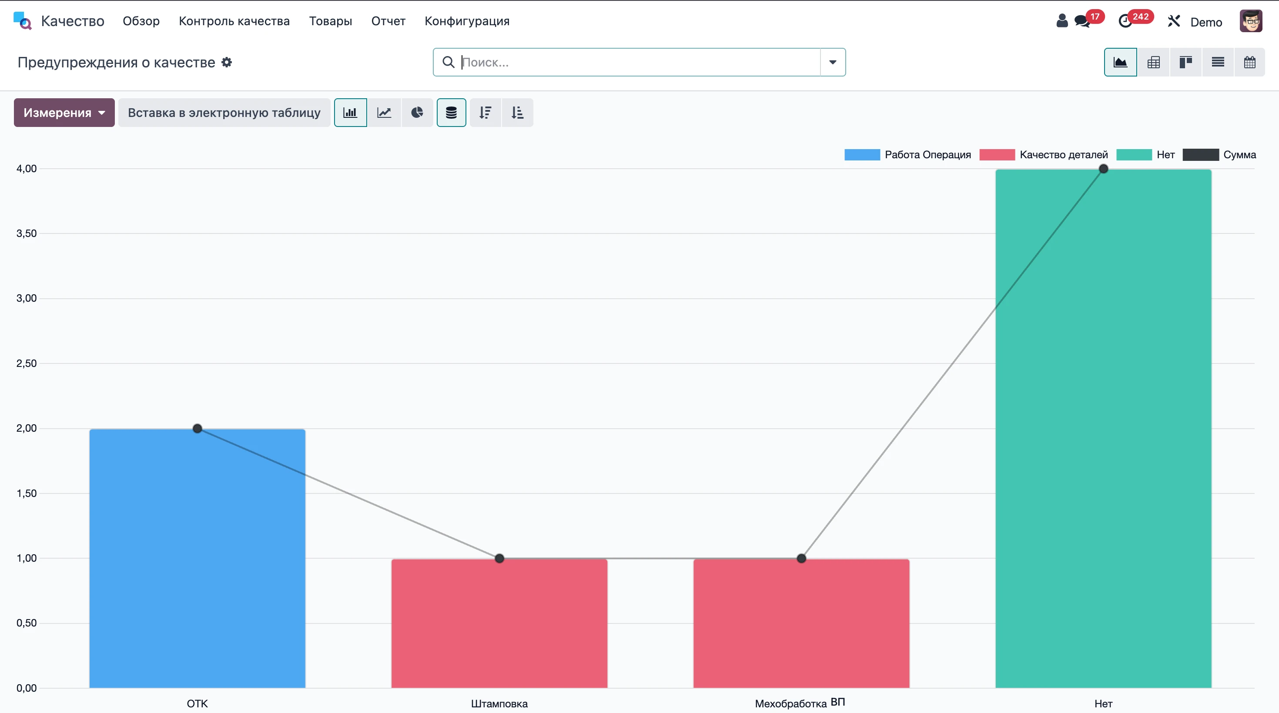Toggle the Сумма legend swatch

coord(1201,154)
